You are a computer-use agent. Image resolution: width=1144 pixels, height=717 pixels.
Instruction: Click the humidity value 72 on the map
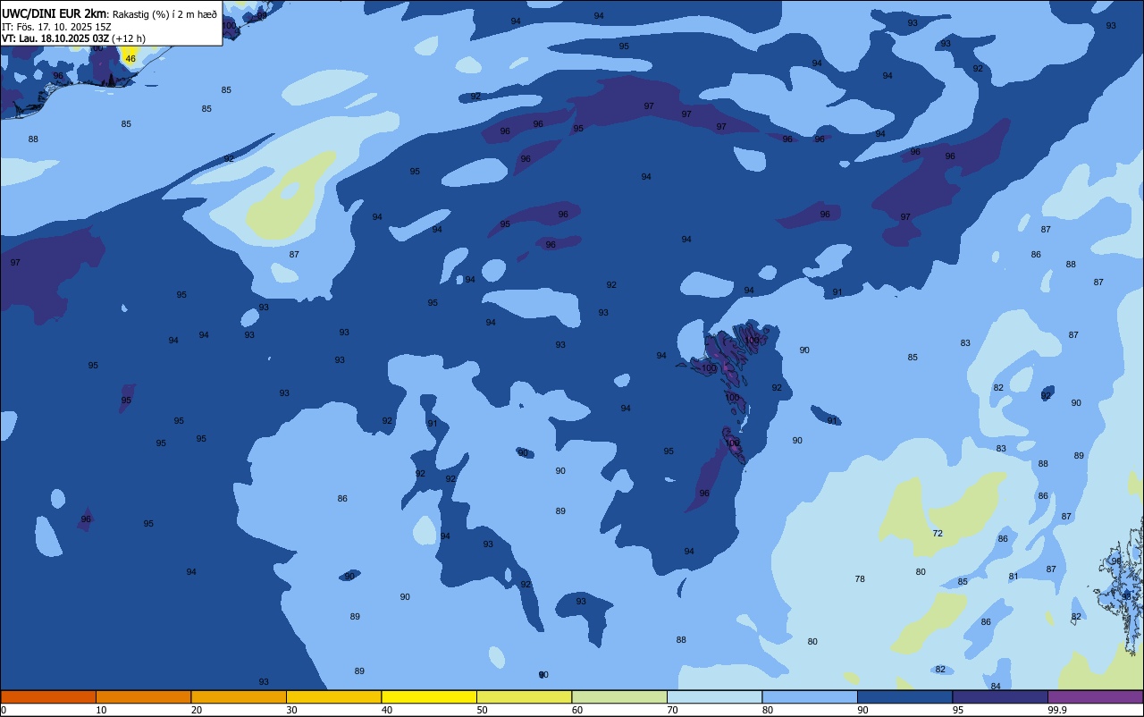click(938, 534)
